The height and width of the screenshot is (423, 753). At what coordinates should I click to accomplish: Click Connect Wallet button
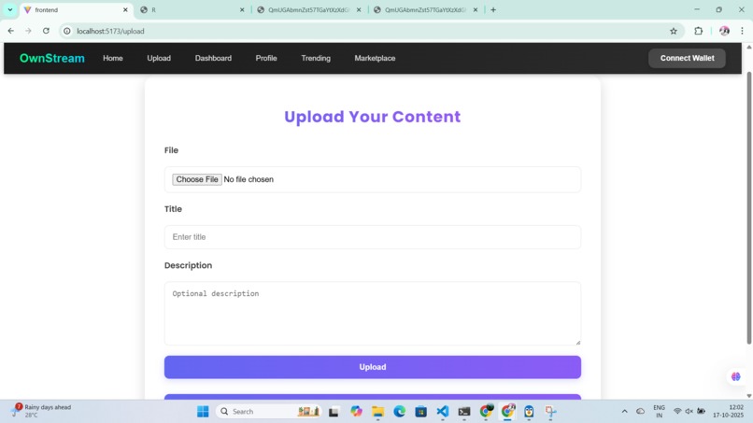tap(687, 58)
